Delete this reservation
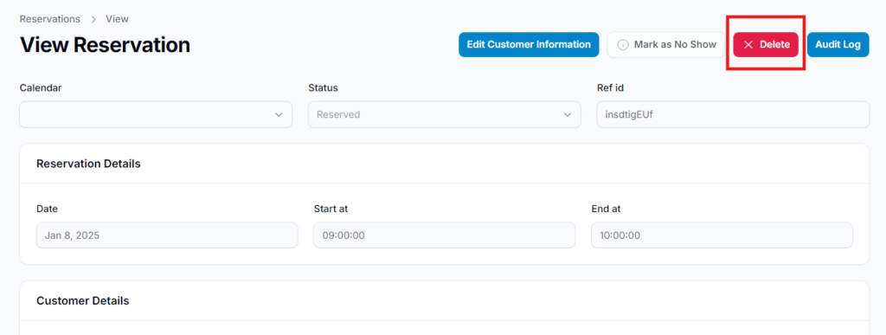 pos(766,45)
